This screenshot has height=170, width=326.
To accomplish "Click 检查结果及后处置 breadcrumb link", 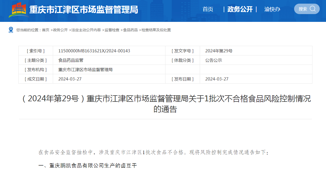I will (x=156, y=30).
